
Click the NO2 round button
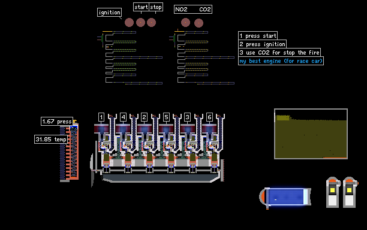pyautogui.click(x=186, y=22)
